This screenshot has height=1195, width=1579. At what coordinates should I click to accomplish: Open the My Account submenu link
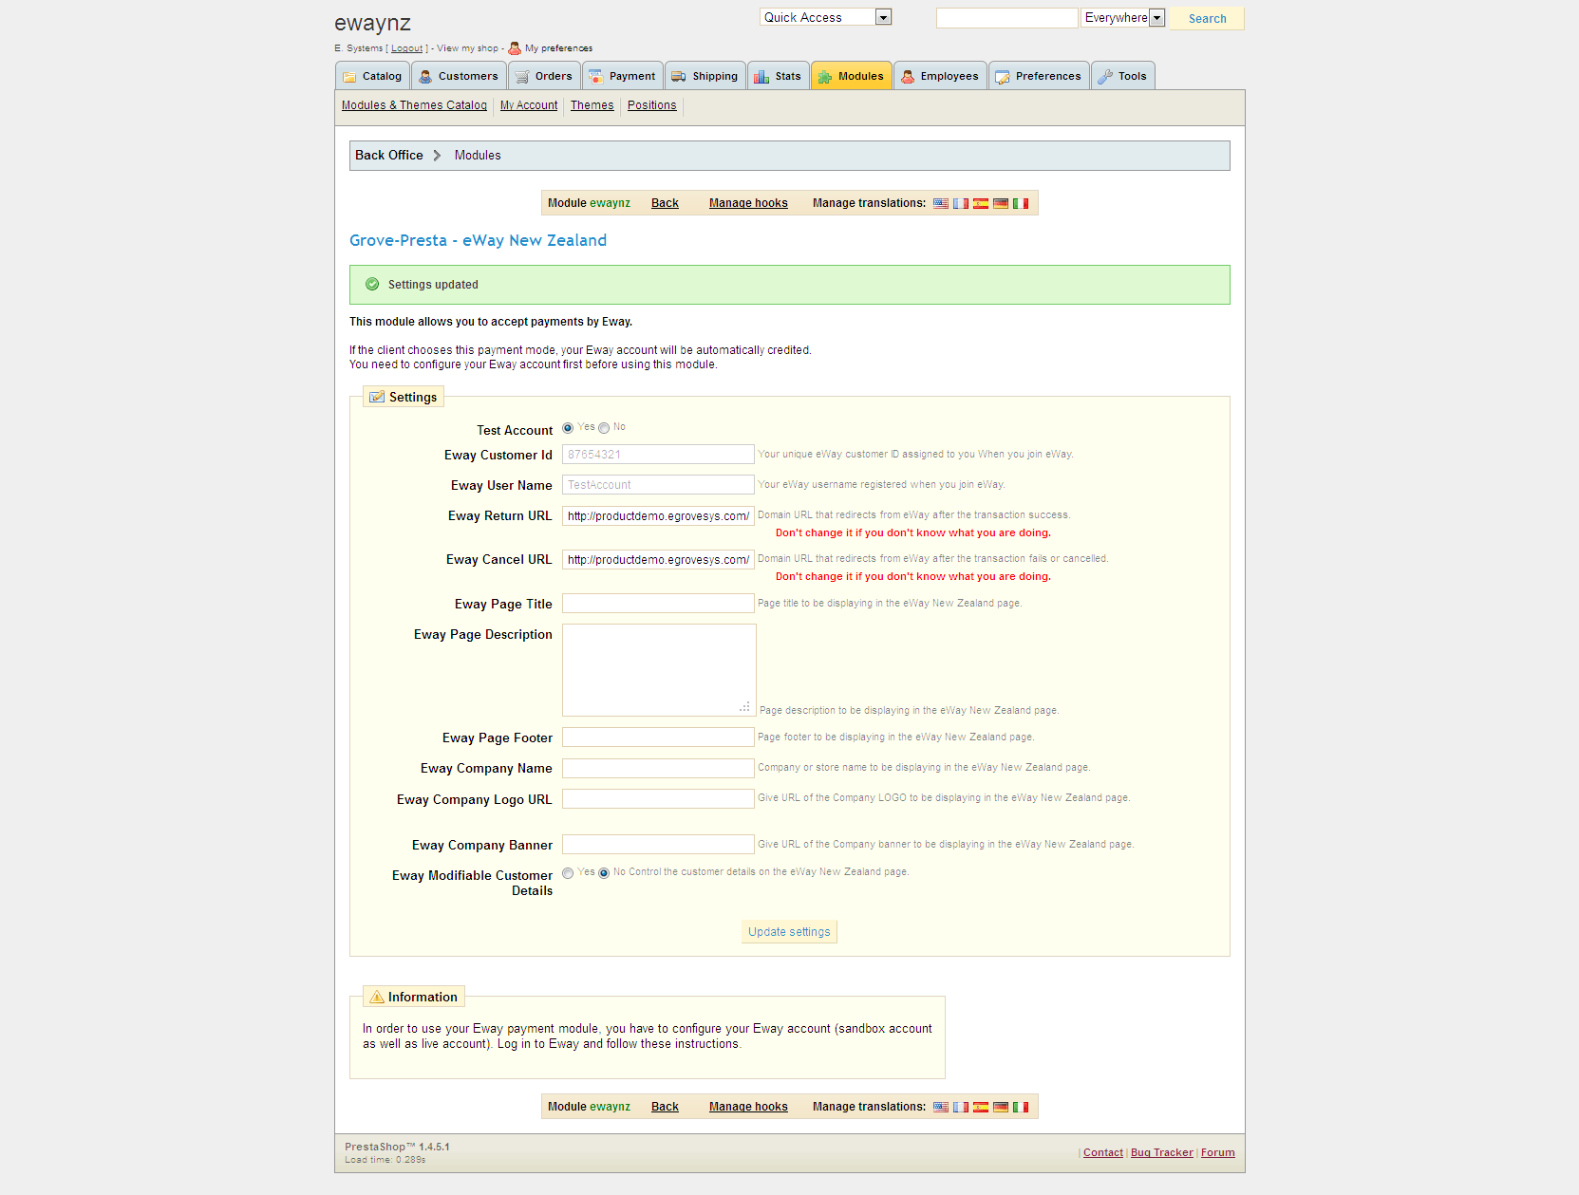point(529,105)
